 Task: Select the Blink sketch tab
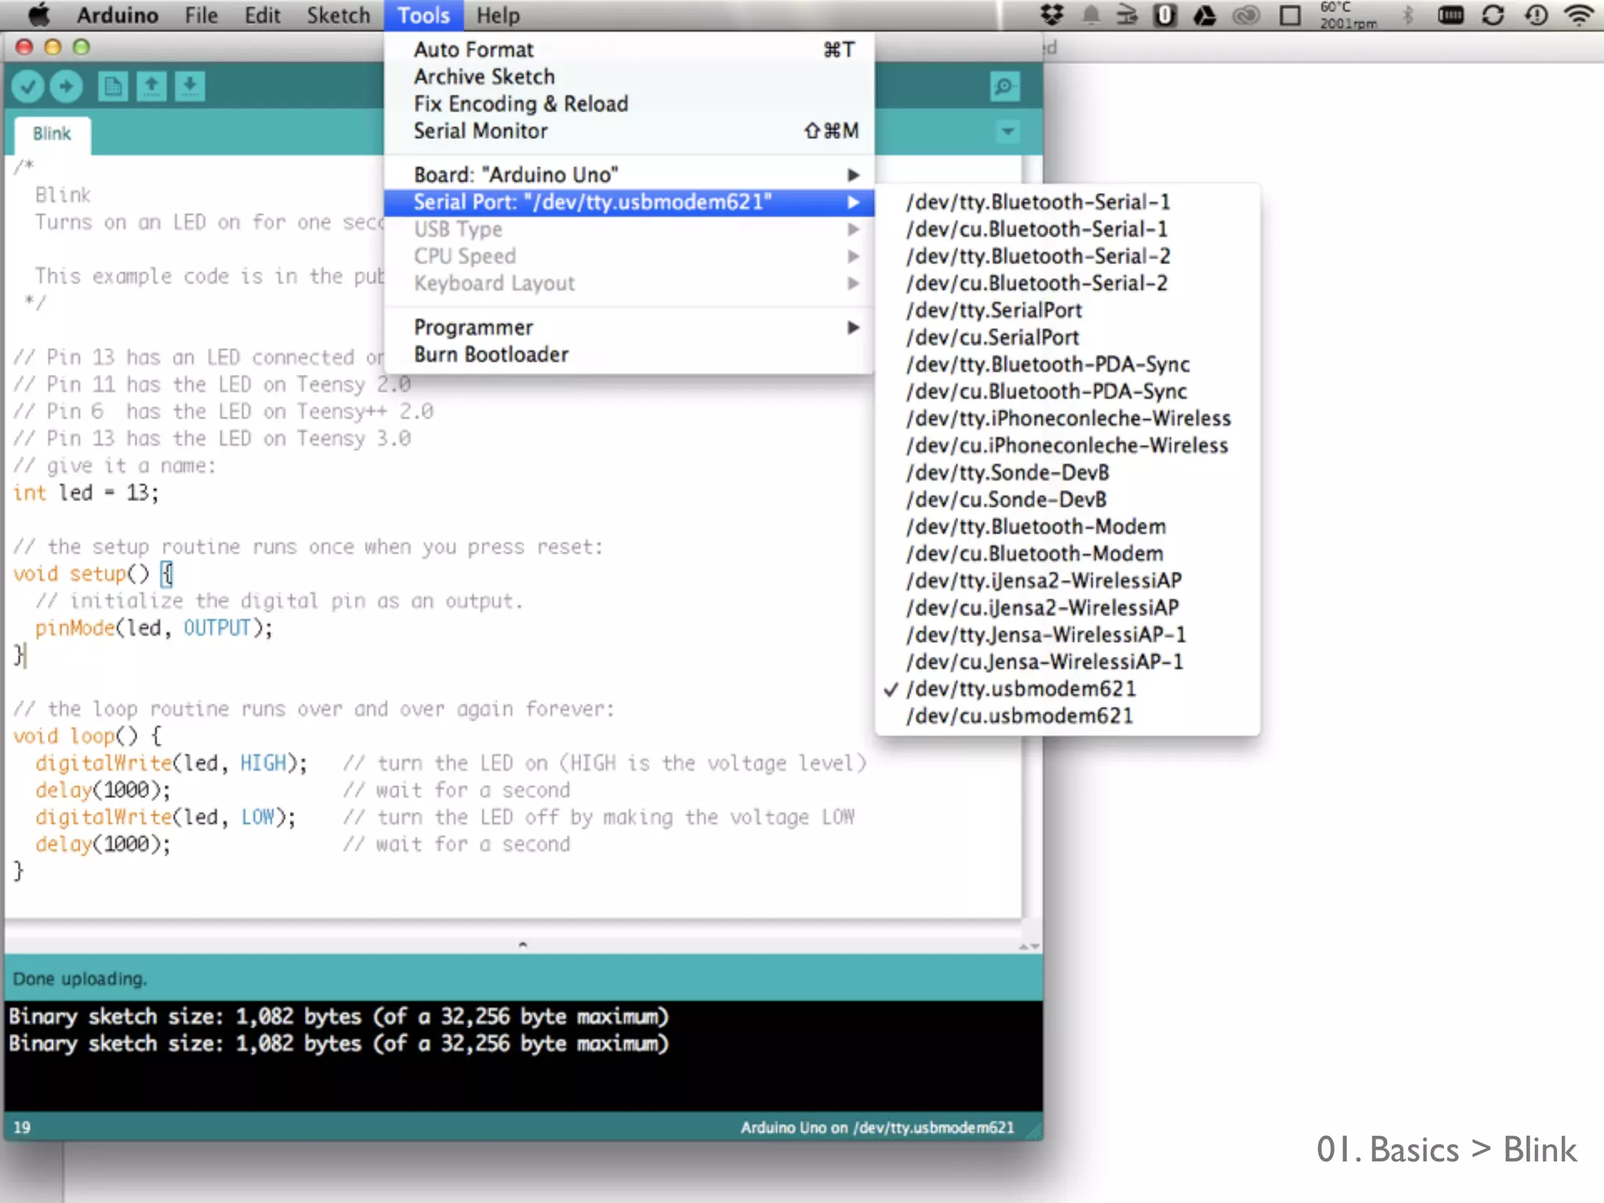(x=52, y=134)
